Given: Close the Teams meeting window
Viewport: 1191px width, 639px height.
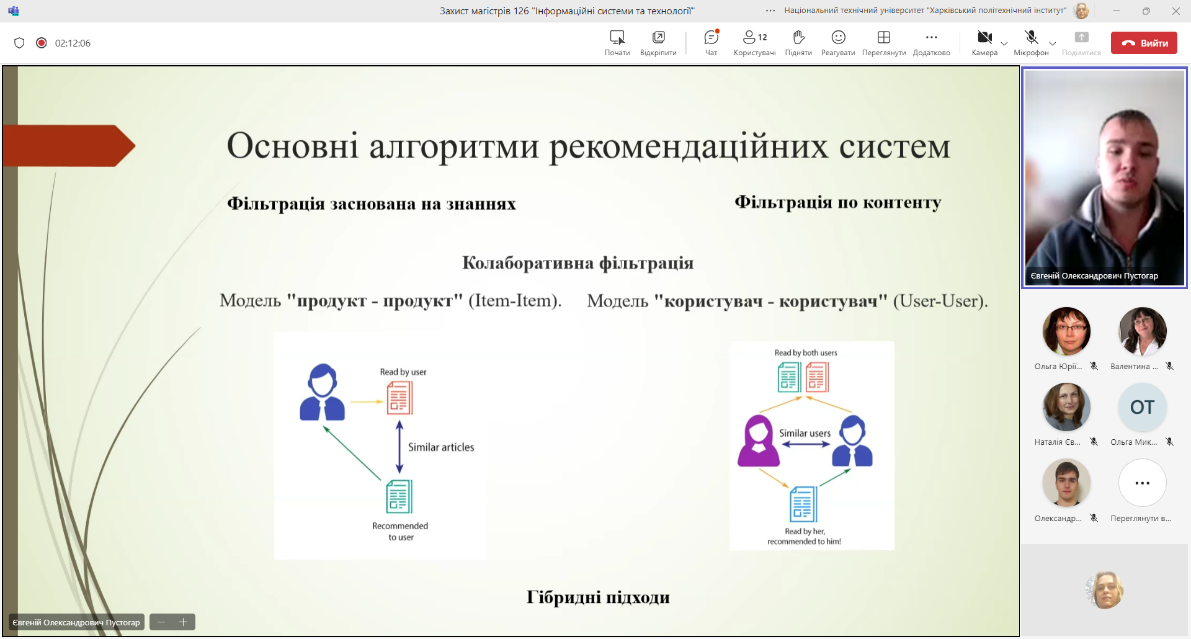Looking at the screenshot, I should 1175,11.
